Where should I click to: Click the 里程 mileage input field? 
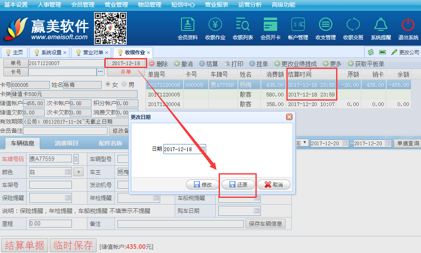point(50,224)
